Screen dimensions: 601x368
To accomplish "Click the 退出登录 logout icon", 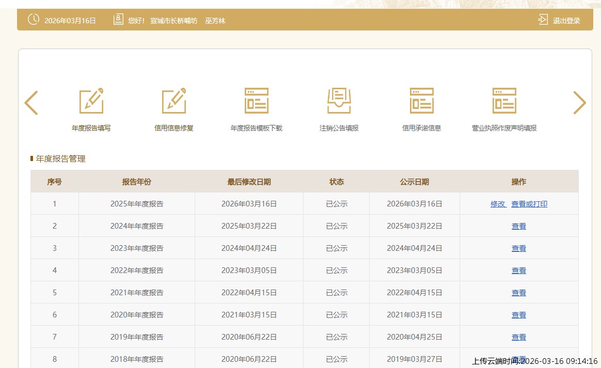I will pos(543,20).
